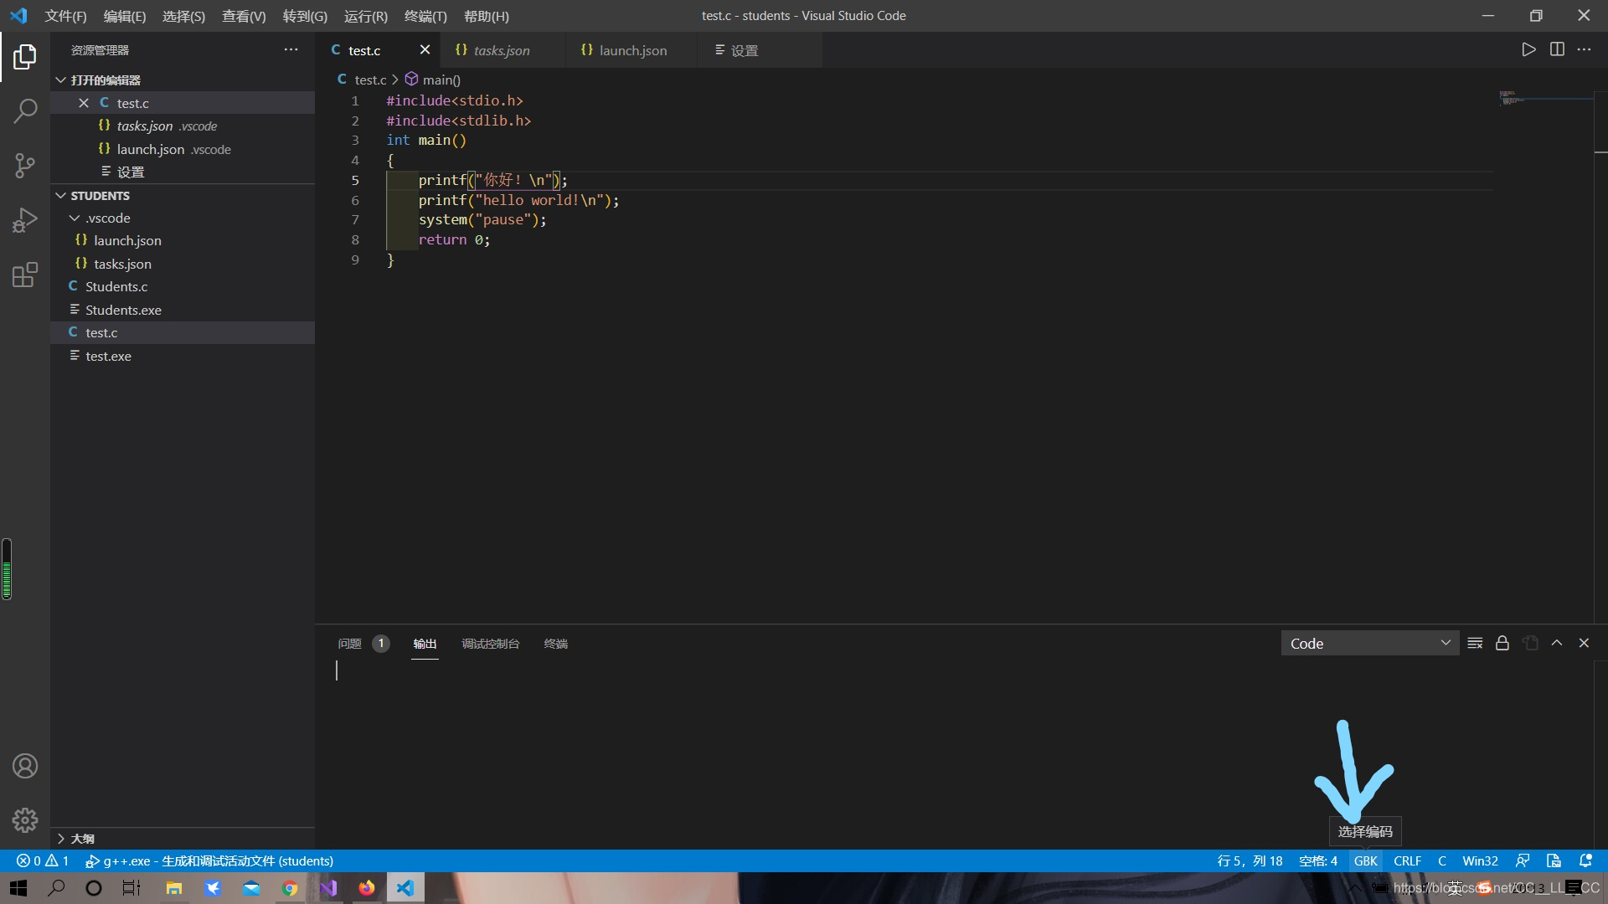Open File Explorer from the taskbar

(x=174, y=888)
